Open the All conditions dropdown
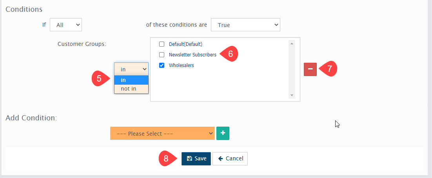This screenshot has width=432, height=178. [x=66, y=25]
